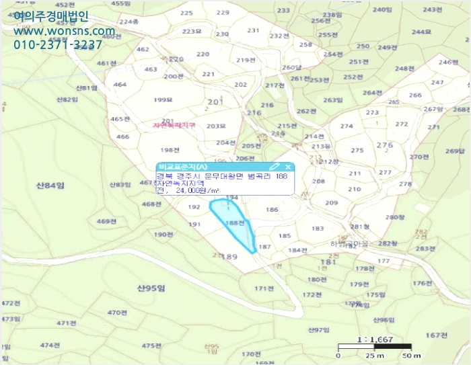Select parcel 461전
The height and width of the screenshot is (365, 471).
pyautogui.click(x=106, y=63)
